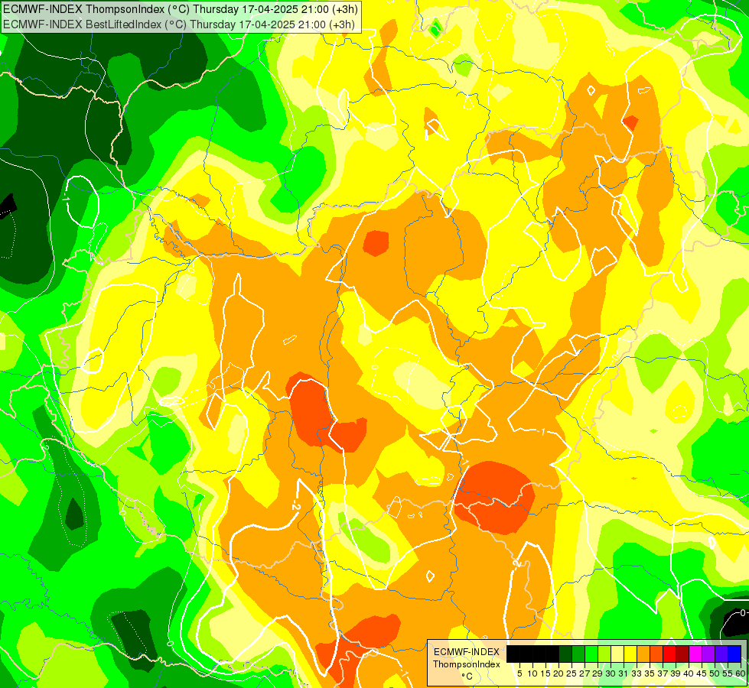Click the legend scale value '60'
Viewport: 749px width, 688px height.
point(741,673)
